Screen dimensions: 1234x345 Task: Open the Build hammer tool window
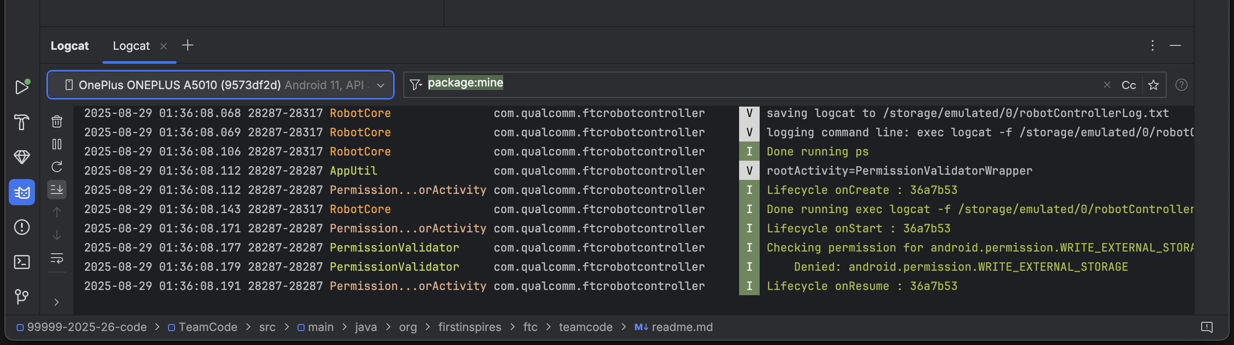pos(21,122)
